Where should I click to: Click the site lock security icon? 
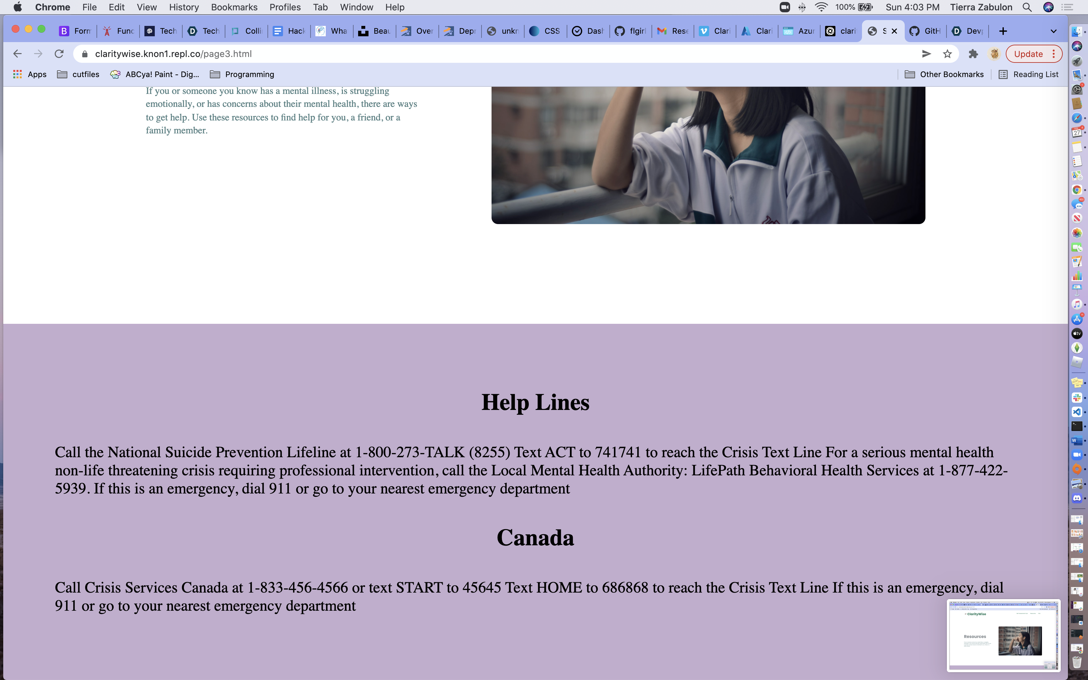coord(85,54)
